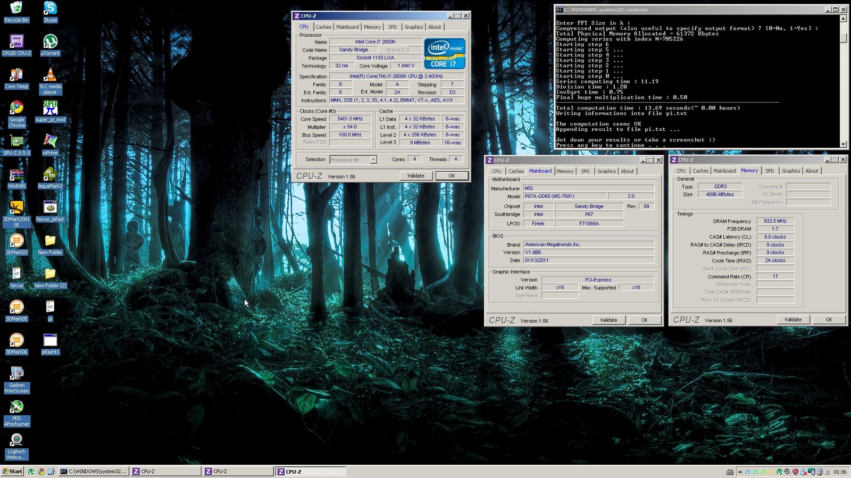The height and width of the screenshot is (478, 851).
Task: Open the New Folder desktop folder
Action: click(50, 244)
